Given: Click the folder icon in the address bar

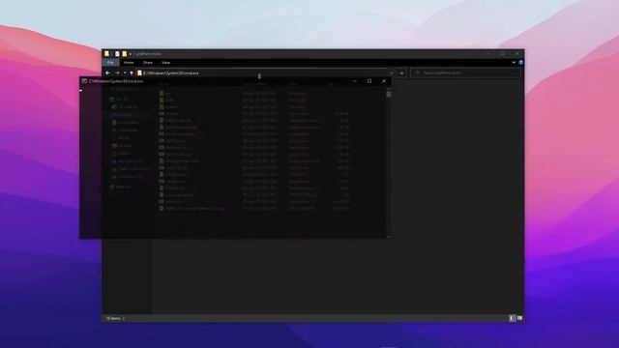Looking at the screenshot, I should (x=139, y=73).
